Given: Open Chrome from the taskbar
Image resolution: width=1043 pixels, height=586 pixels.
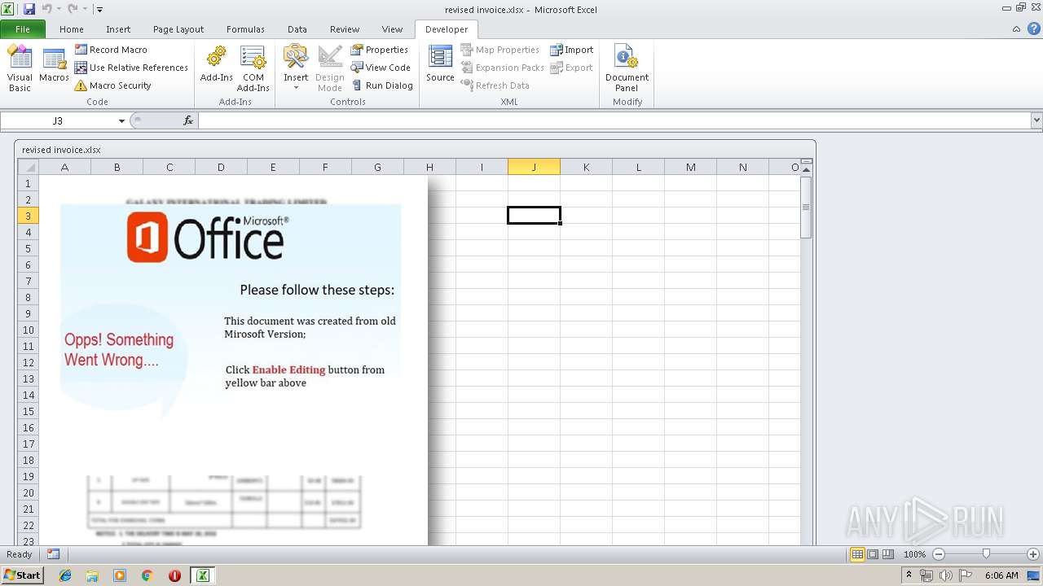Looking at the screenshot, I should (147, 575).
